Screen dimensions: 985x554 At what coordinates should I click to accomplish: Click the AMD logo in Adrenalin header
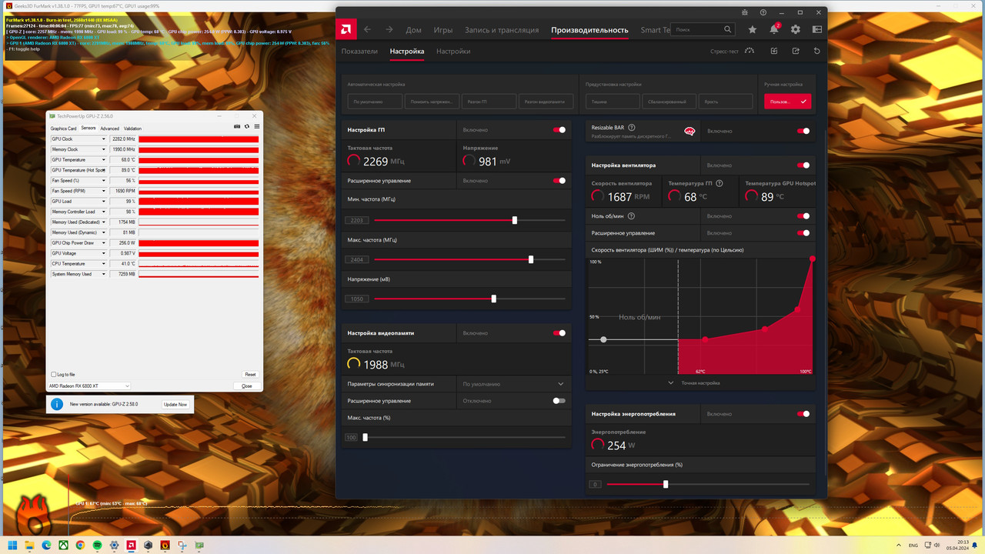[x=346, y=29]
